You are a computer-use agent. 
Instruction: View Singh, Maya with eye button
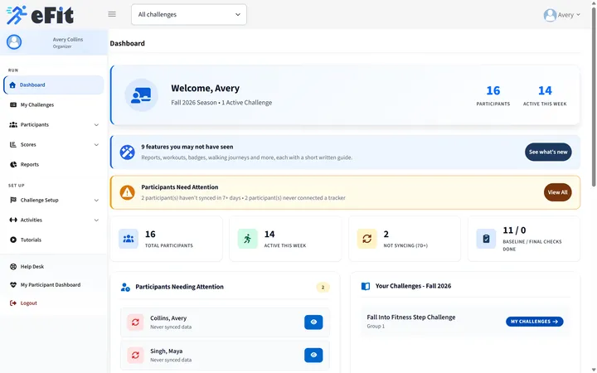pyautogui.click(x=313, y=355)
